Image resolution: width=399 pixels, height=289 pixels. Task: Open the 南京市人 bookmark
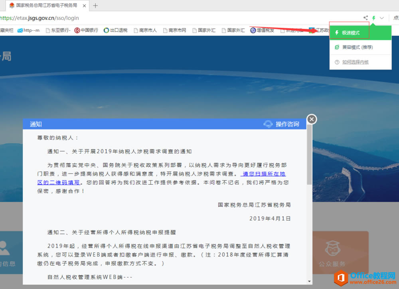145,31
